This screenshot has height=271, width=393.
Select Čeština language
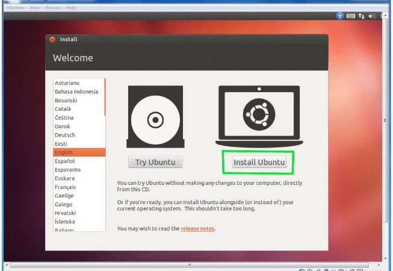(x=79, y=117)
